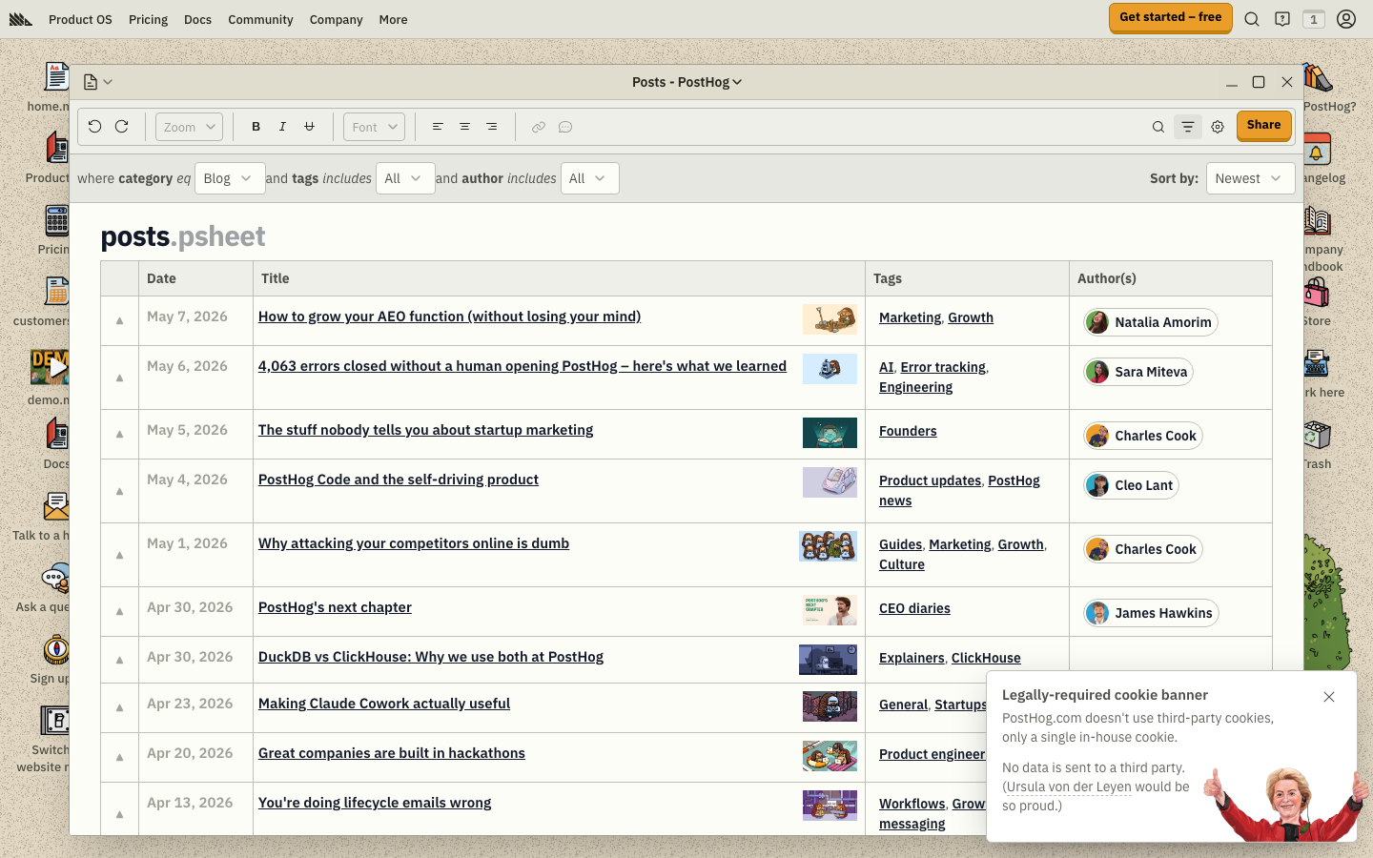Open 'Making Claude Cowork actually useful' post
This screenshot has height=858, width=1373.
(x=384, y=704)
